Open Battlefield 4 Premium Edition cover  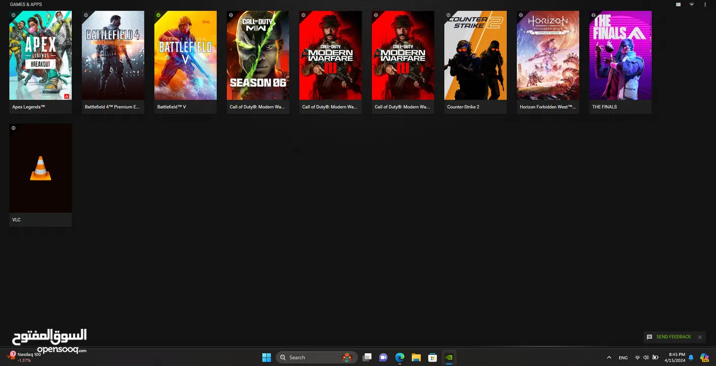113,55
